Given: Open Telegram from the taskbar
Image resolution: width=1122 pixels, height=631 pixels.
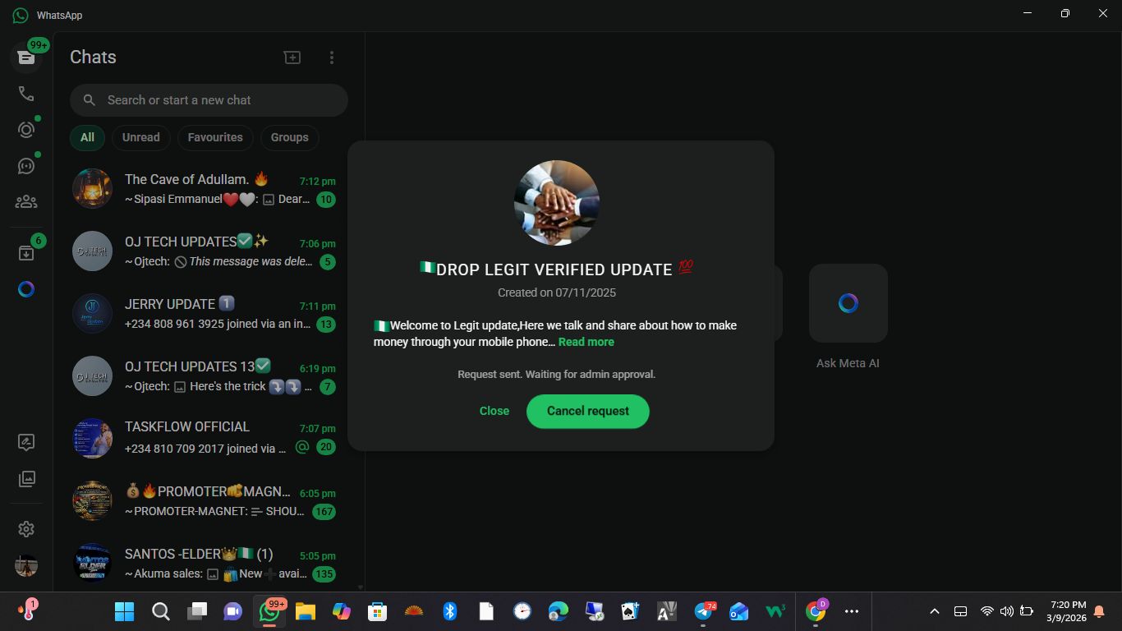Looking at the screenshot, I should click(703, 611).
